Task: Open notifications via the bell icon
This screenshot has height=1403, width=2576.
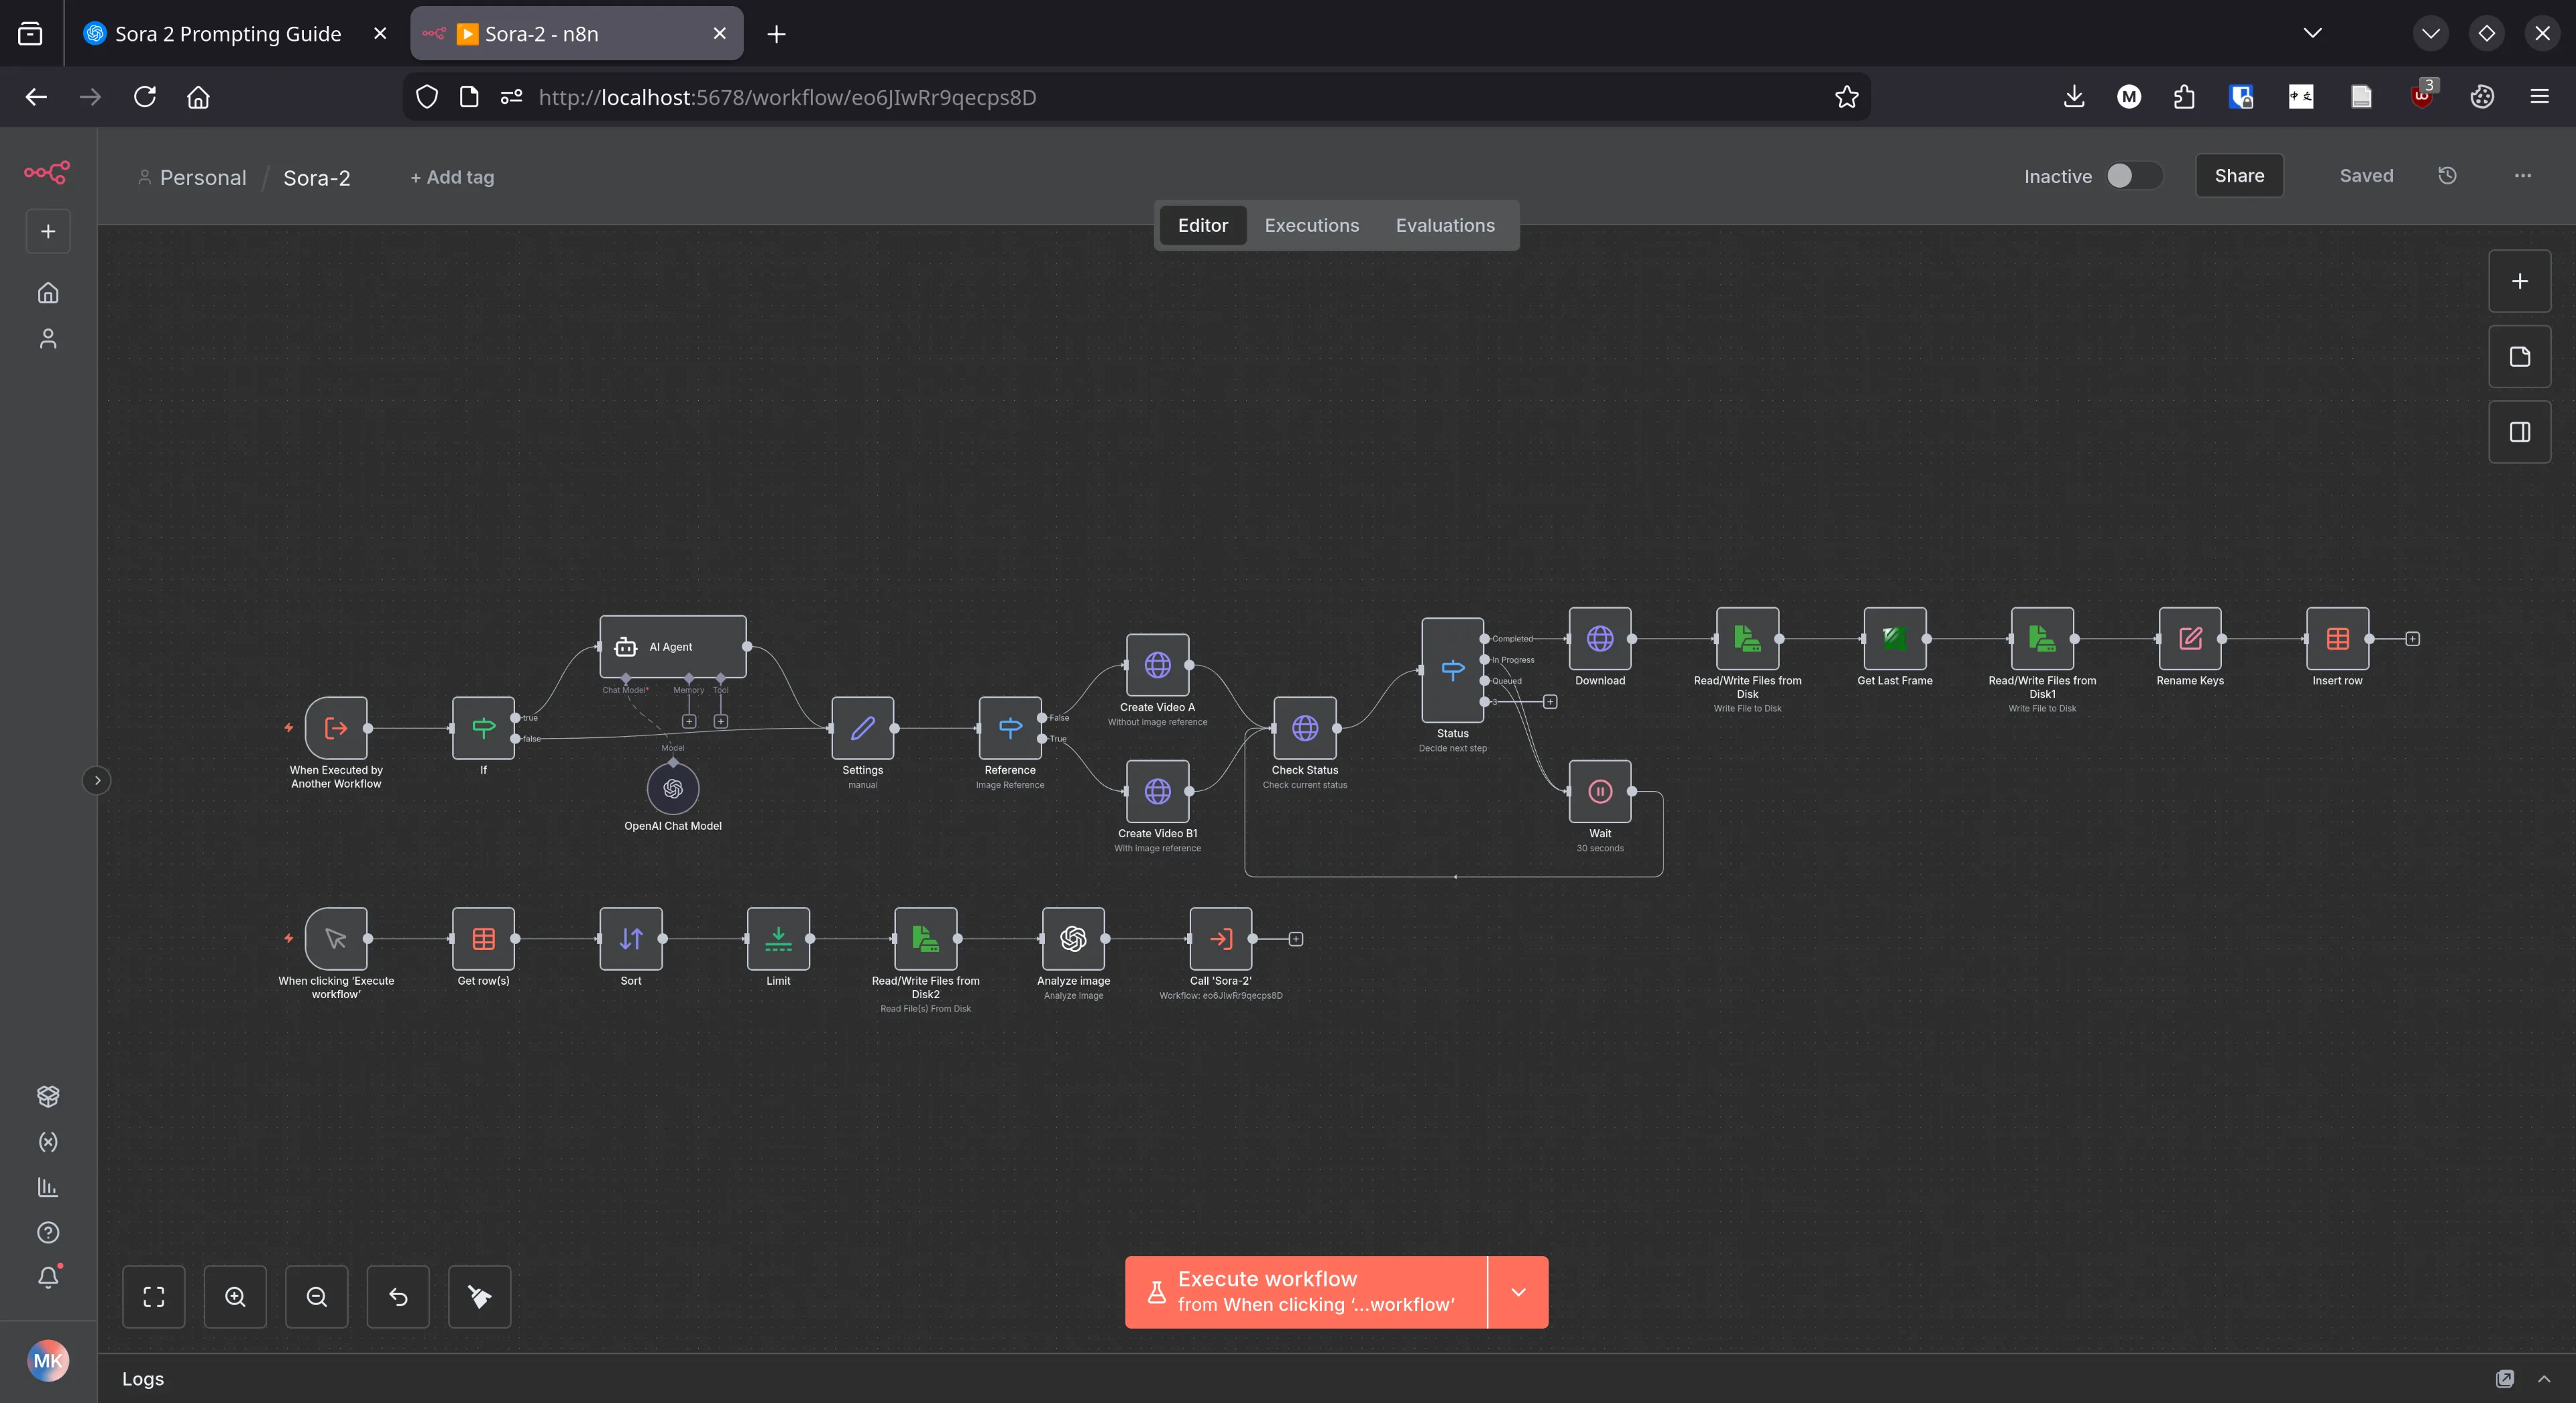Action: point(47,1276)
